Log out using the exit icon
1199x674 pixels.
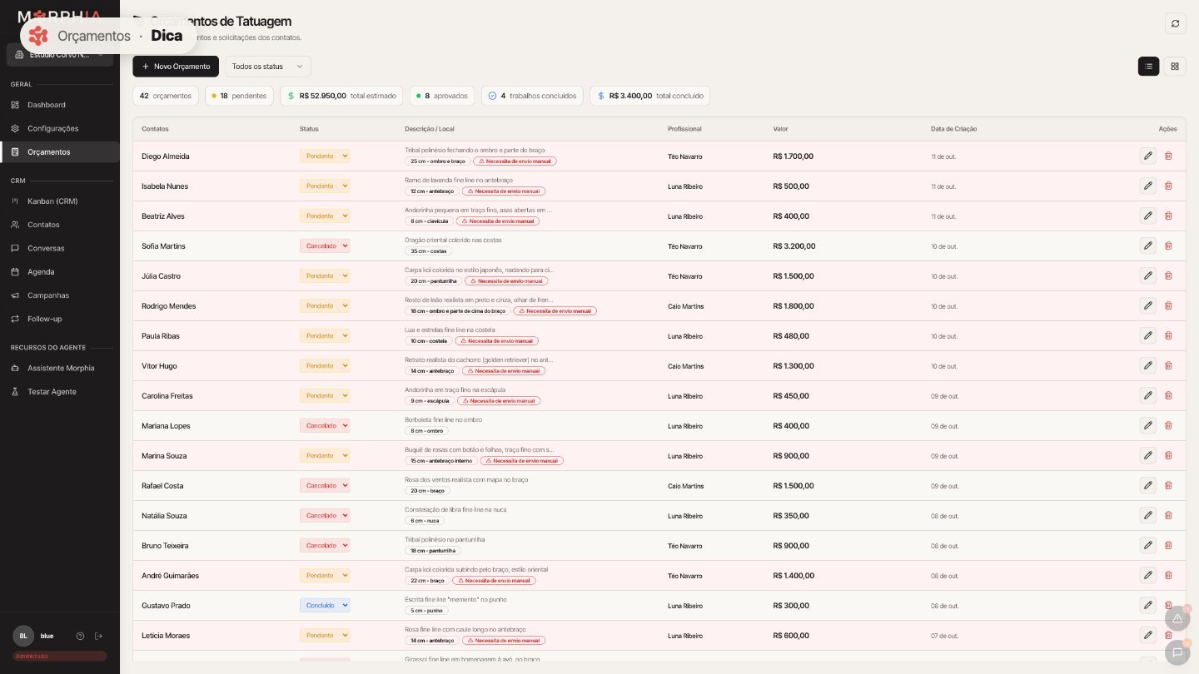click(x=98, y=636)
